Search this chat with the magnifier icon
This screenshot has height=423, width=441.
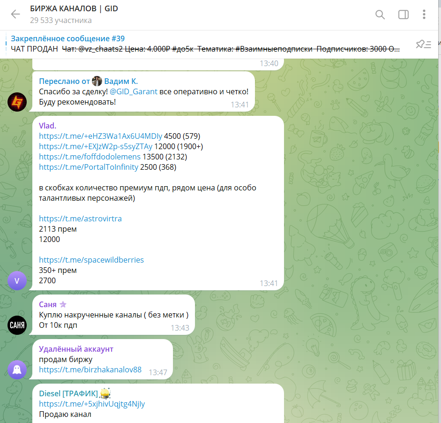tap(380, 15)
